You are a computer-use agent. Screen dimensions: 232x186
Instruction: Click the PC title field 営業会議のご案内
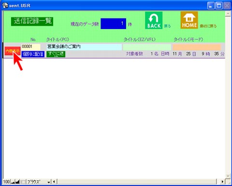(x=84, y=47)
